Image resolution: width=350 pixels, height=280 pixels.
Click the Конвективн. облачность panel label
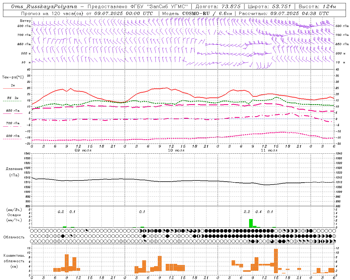[x=14, y=258]
